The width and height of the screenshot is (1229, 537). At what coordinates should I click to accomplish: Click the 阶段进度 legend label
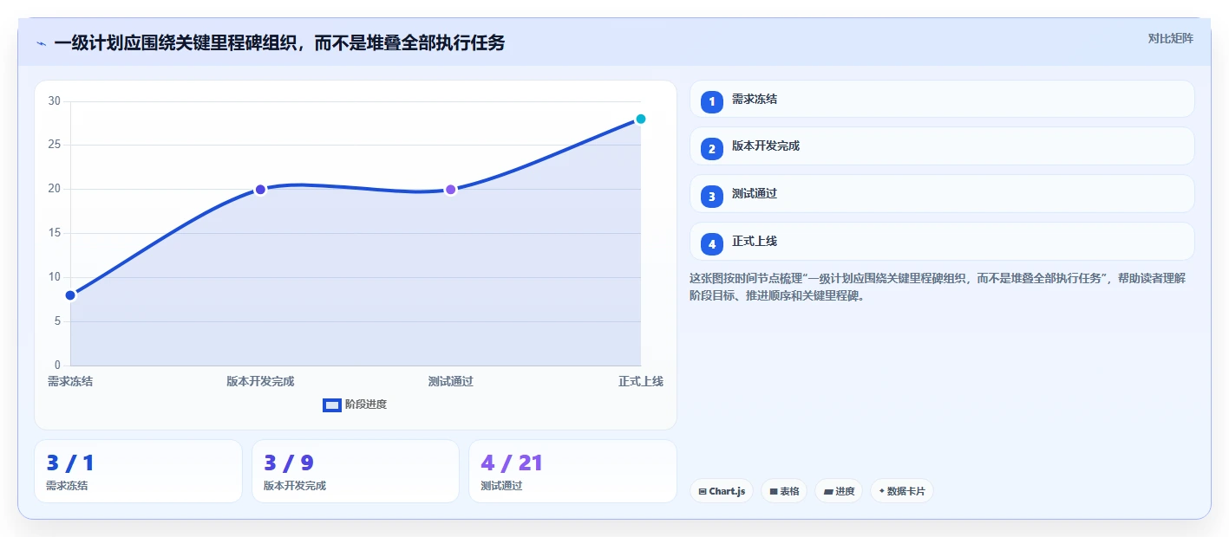[366, 404]
